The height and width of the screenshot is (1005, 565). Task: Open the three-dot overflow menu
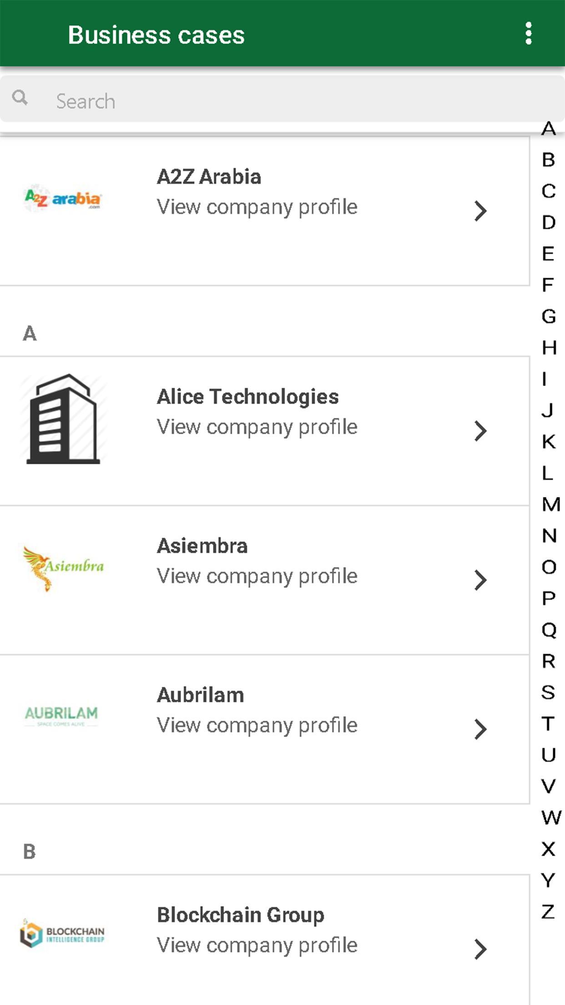coord(528,34)
